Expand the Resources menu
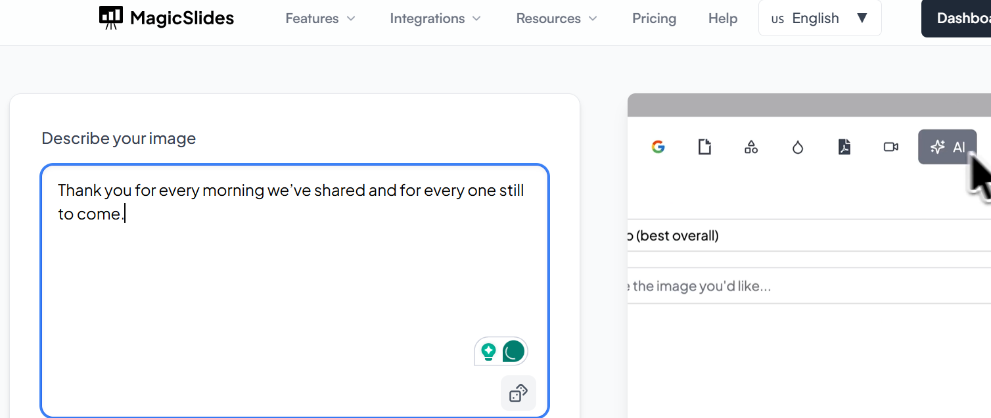Viewport: 991px width, 418px height. 557,18
